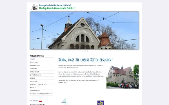This screenshot has width=169, height=105.
Task: View the GALERIE page
Action: (x=34, y=81)
